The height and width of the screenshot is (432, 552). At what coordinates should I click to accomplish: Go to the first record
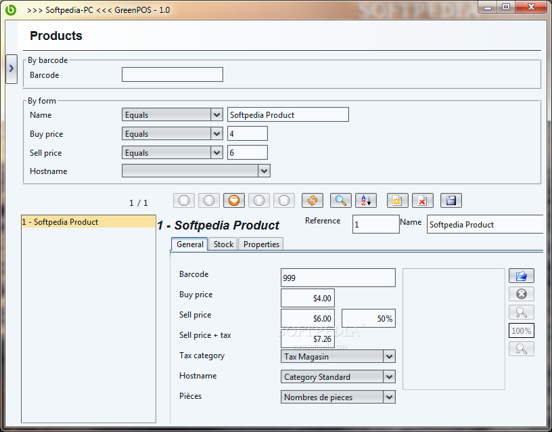click(x=184, y=200)
